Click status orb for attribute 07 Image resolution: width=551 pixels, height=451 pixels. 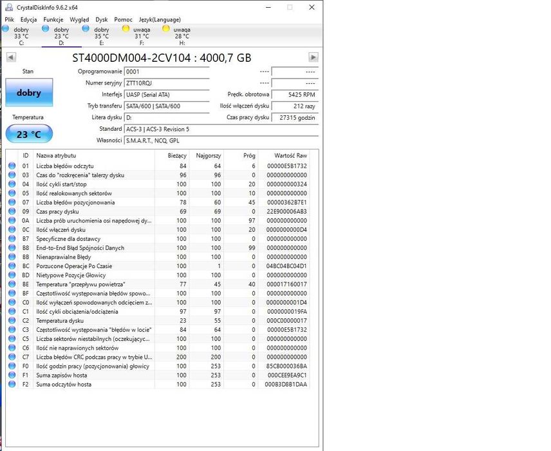pos(12,202)
